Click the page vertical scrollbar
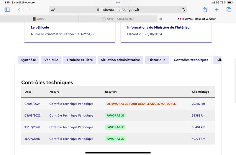Screen dimensions: 236x155 click(235, 81)
